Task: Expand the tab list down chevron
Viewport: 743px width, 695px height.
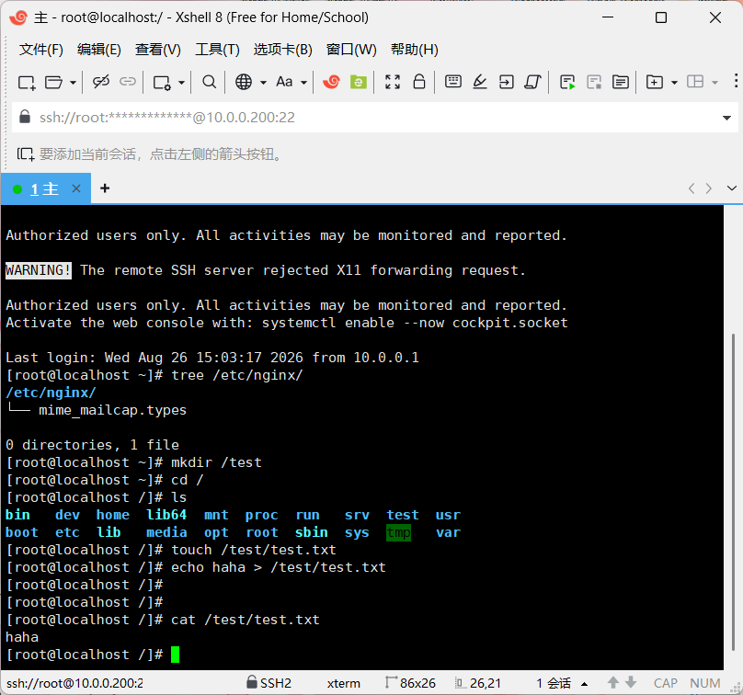Action: (x=732, y=188)
